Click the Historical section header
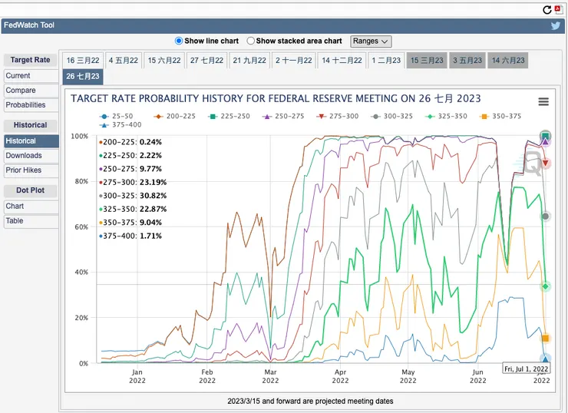Viewport: 568px width, 413px height. pyautogui.click(x=31, y=125)
